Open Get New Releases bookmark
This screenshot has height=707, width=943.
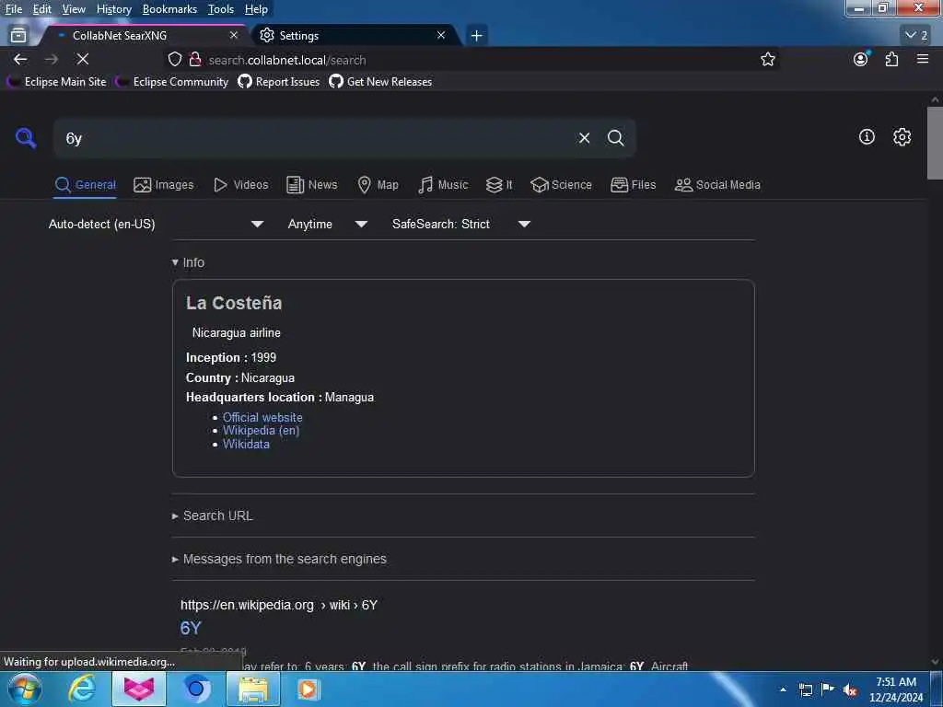380,82
